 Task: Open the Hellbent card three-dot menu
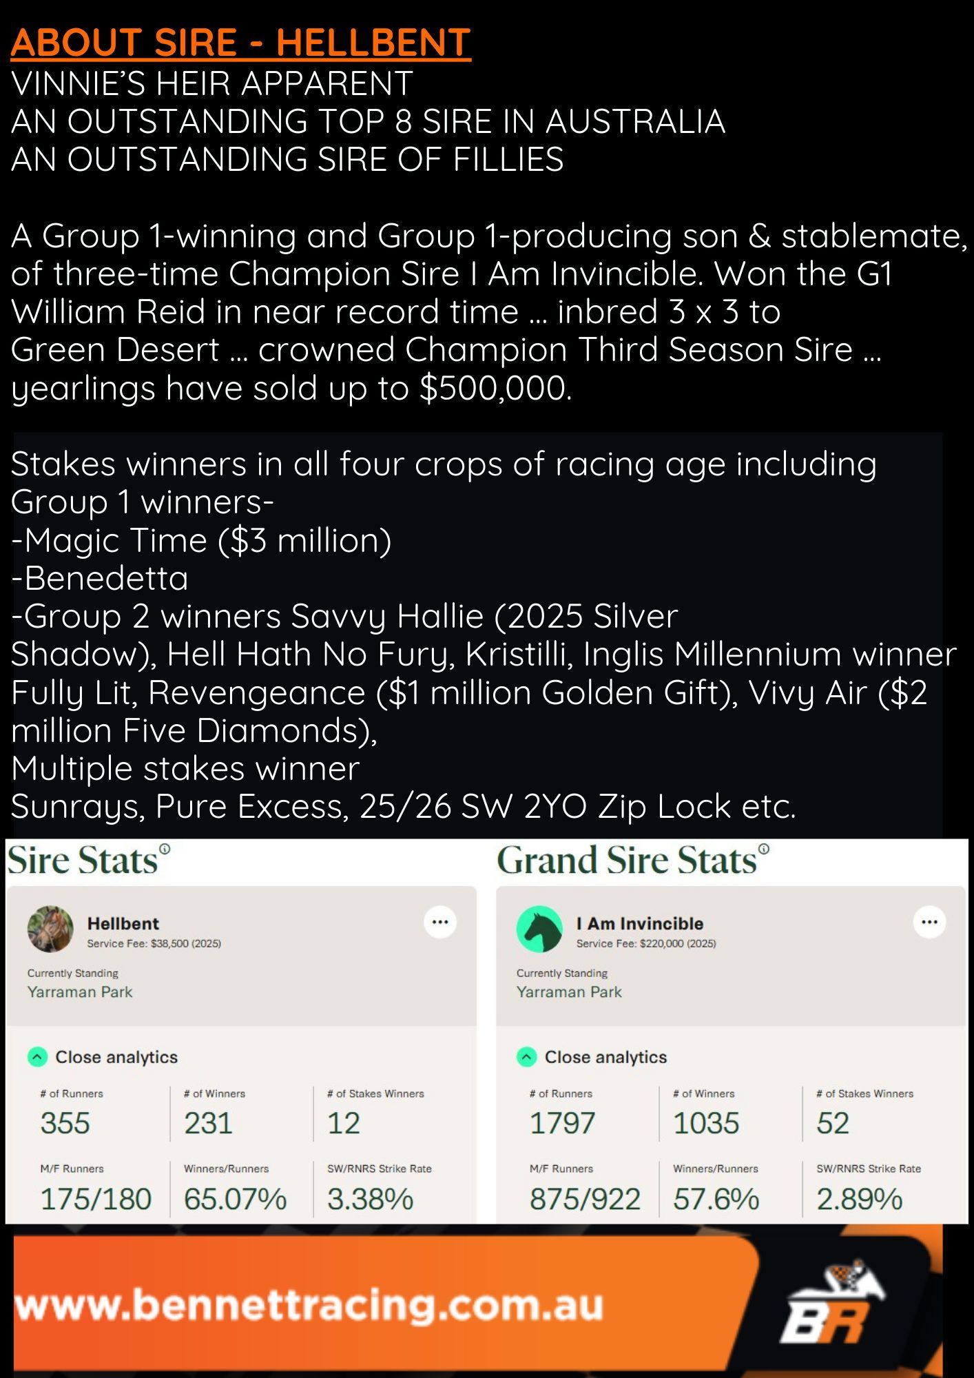(440, 922)
